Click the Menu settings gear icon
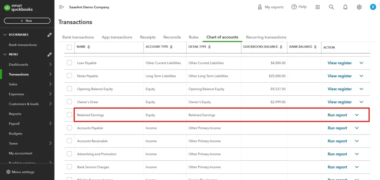 click(8, 172)
